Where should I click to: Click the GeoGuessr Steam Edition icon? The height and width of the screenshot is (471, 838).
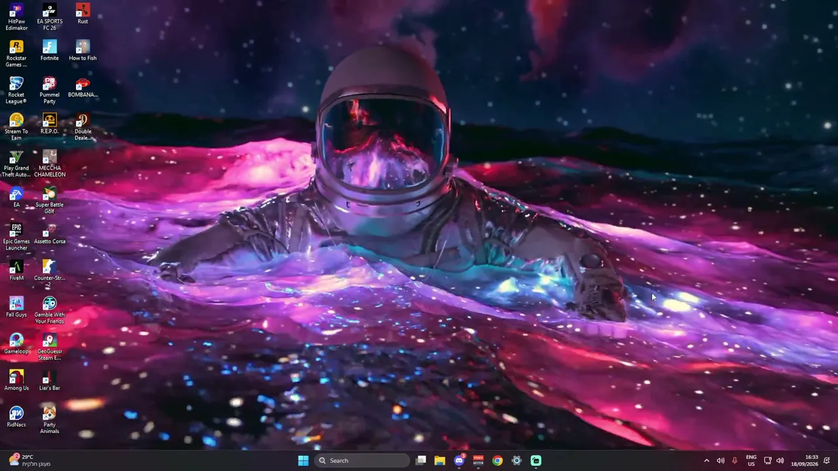[x=50, y=347]
